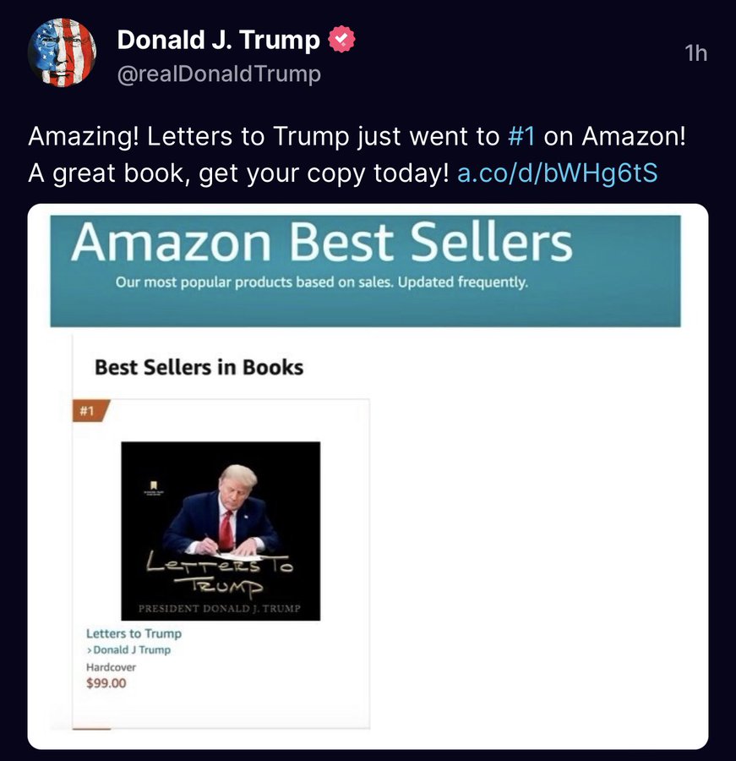Open the @realDonaldTrump handle
The width and height of the screenshot is (736, 761).
(219, 74)
